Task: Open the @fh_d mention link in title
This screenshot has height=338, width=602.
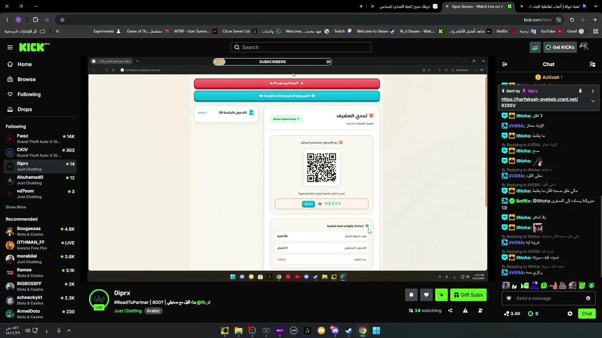Action: coord(203,302)
